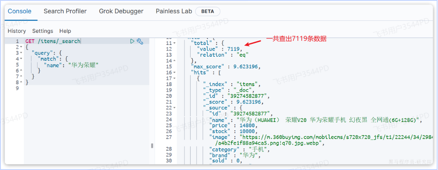Click the "sold" : 0 line

(226, 161)
